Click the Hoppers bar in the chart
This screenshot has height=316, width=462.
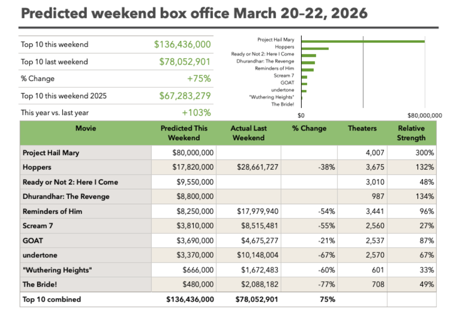click(x=315, y=48)
